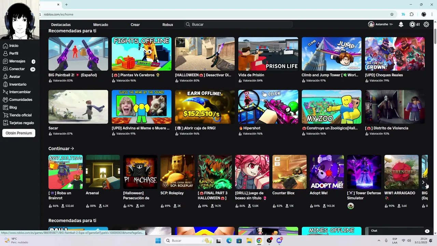Open the Mercado tab

click(101, 25)
